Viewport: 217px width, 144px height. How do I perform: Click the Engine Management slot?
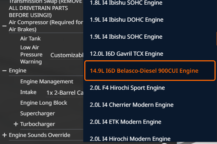[47, 82]
